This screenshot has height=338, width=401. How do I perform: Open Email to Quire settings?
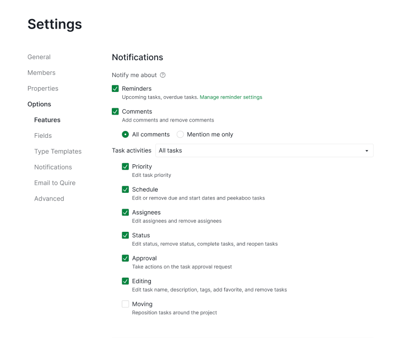[55, 183]
